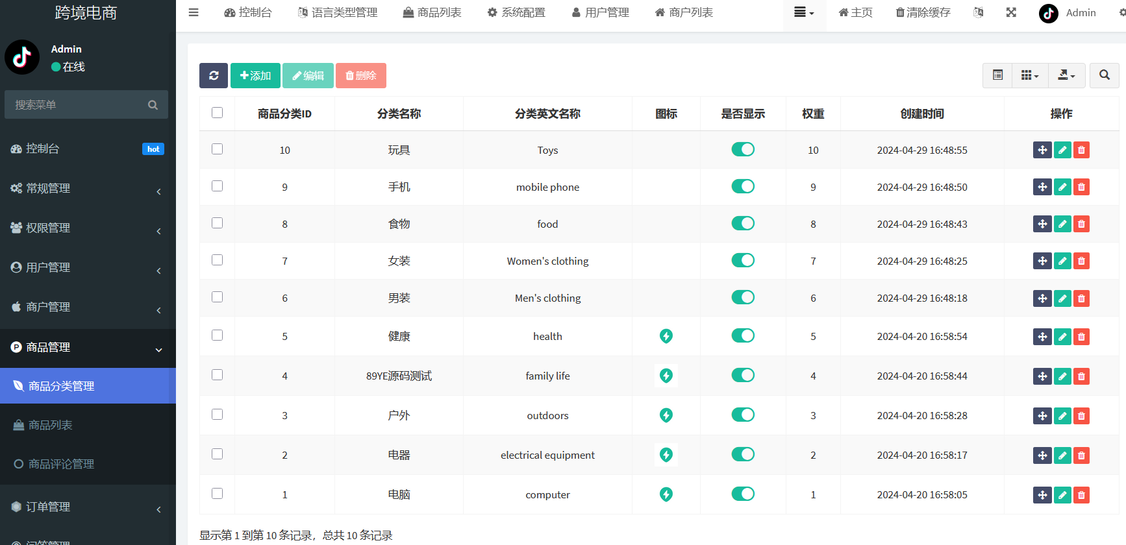Click the green 添加 button
The width and height of the screenshot is (1126, 545).
point(255,75)
